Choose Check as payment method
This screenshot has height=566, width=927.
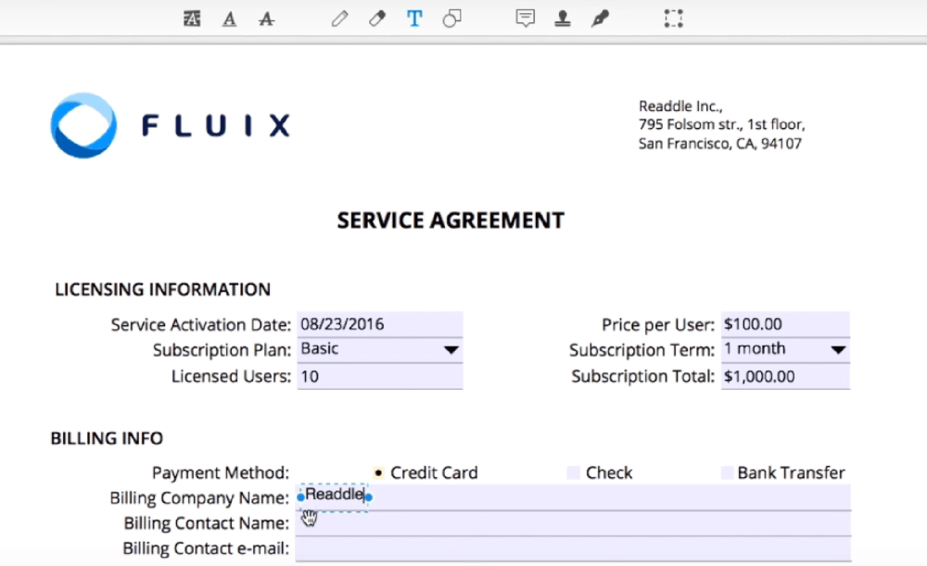573,472
